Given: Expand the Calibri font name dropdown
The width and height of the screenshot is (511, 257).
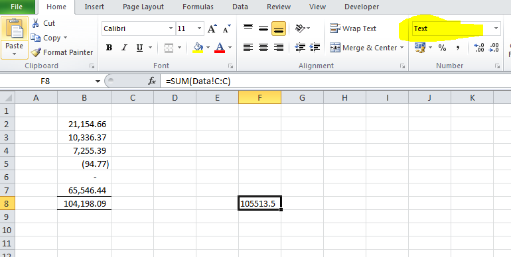Looking at the screenshot, I should 171,28.
